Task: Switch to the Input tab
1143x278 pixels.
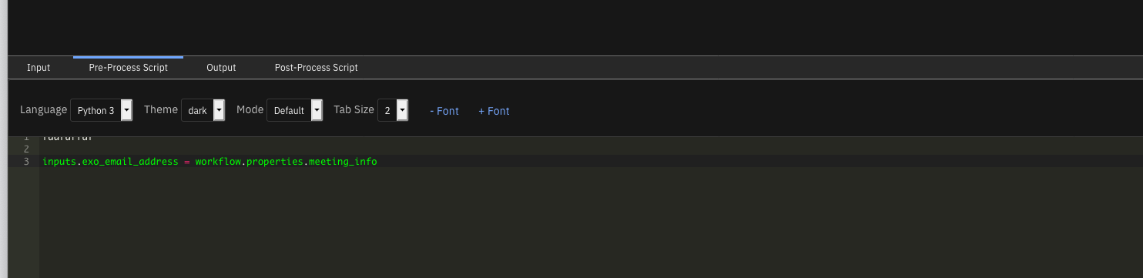Action: (x=39, y=68)
